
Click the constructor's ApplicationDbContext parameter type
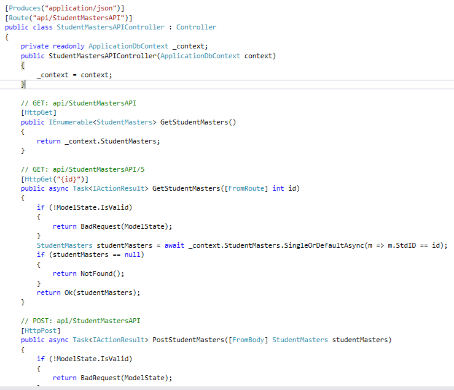pos(200,56)
